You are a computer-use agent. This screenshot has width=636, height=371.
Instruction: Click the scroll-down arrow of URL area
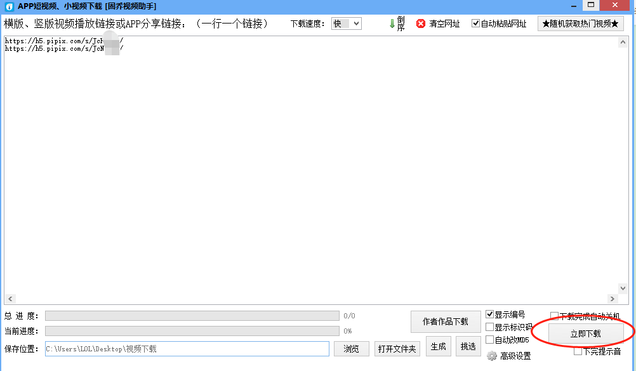coord(623,288)
